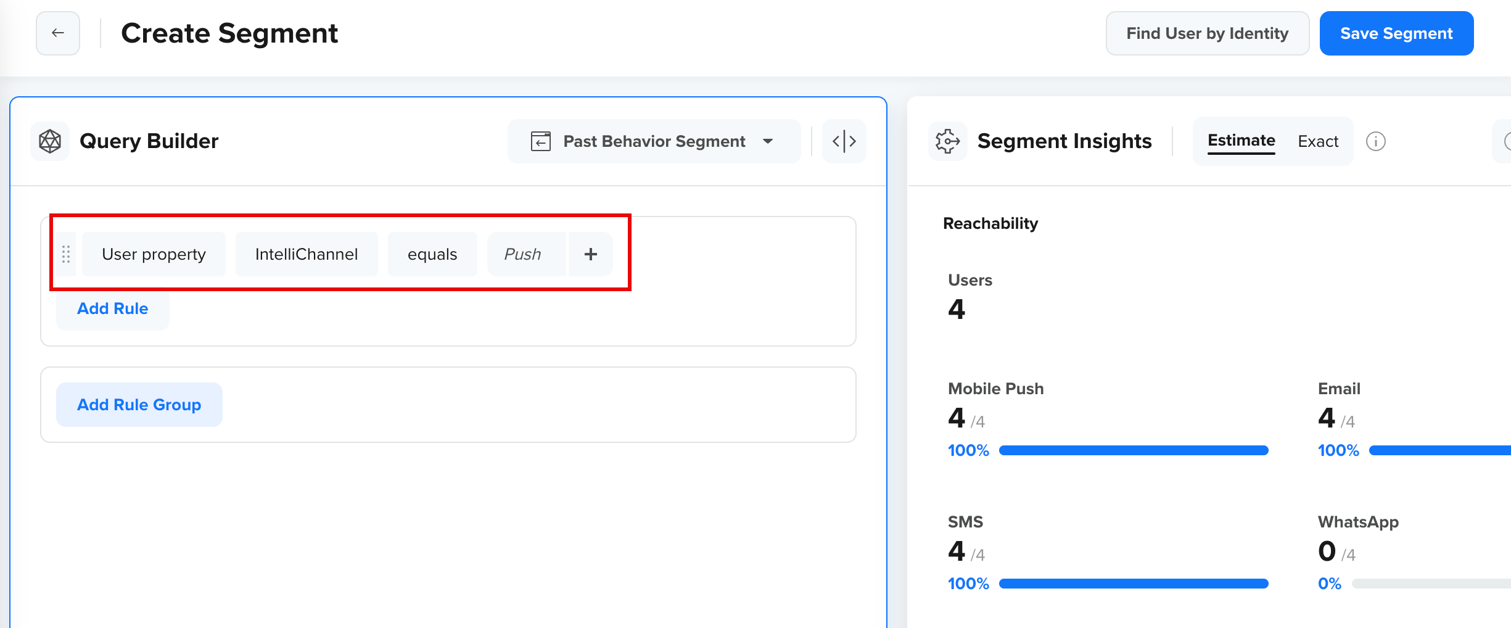Click the WhatsApp progress bar
This screenshot has width=1511, height=628.
[x=1431, y=584]
